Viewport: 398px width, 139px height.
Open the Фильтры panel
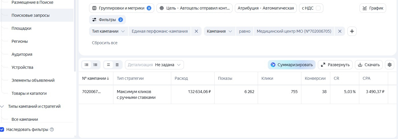[x=107, y=20]
